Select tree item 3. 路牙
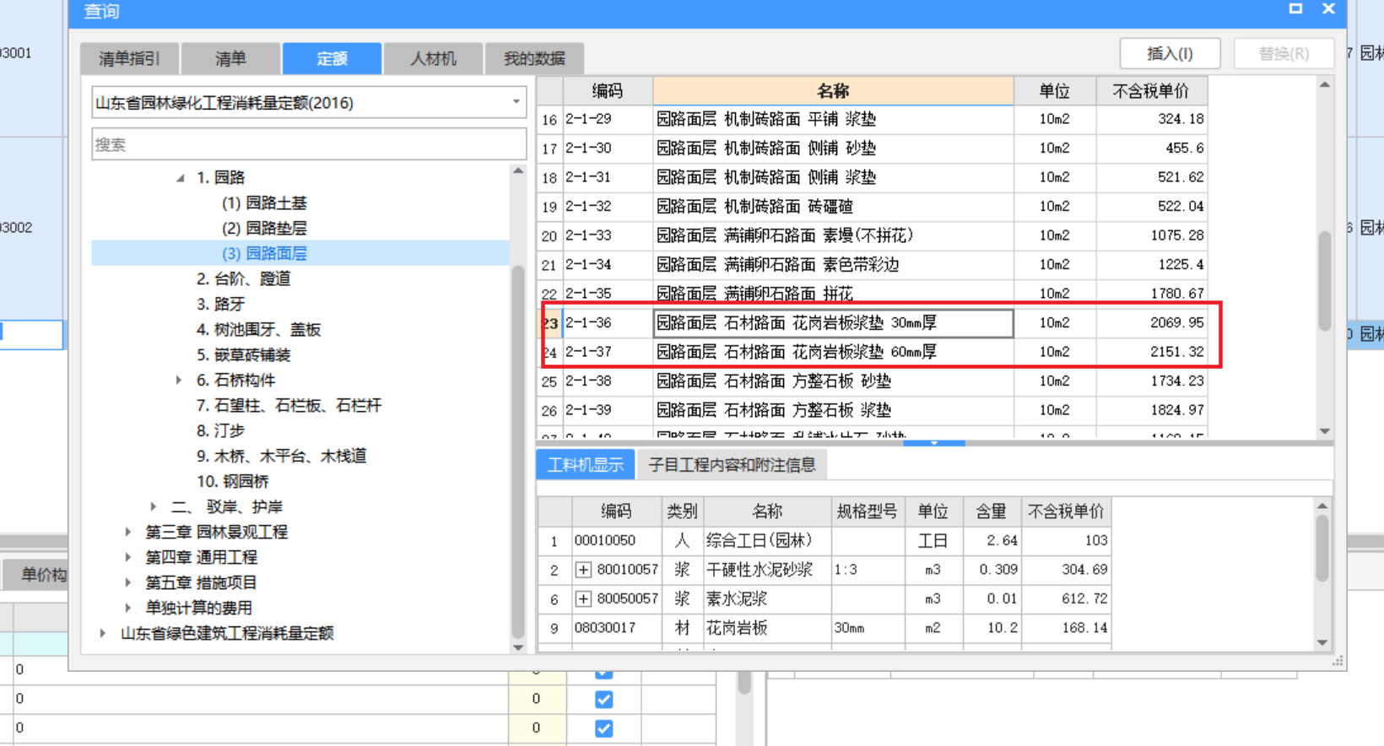The height and width of the screenshot is (746, 1384). (220, 305)
